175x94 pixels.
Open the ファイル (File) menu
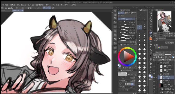point(5,5)
